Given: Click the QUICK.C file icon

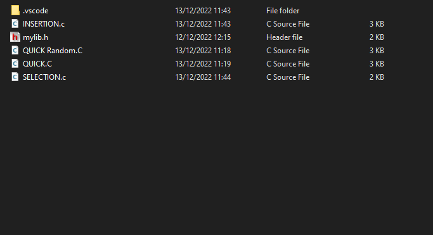Looking at the screenshot, I should coord(15,63).
